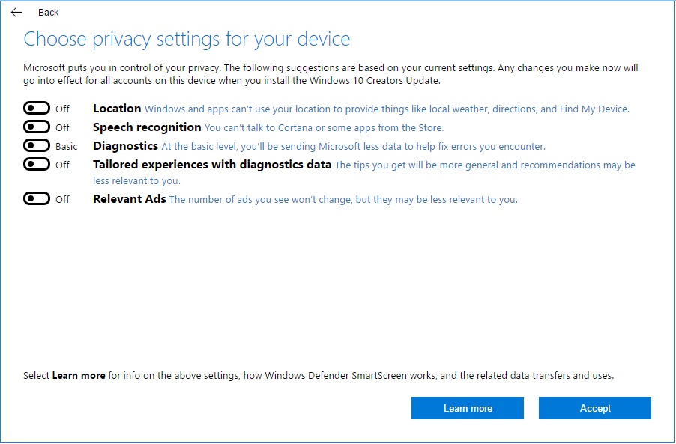This screenshot has height=444, width=676.
Task: Click the Accept button
Action: tap(594, 408)
